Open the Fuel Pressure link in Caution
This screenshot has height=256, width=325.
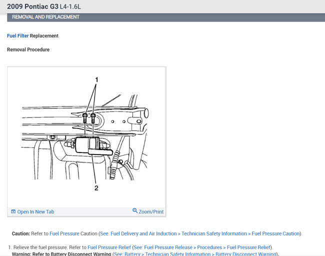(64, 233)
